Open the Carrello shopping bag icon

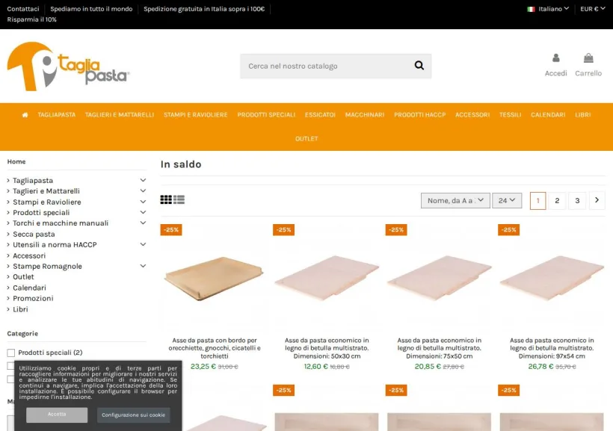pyautogui.click(x=588, y=58)
